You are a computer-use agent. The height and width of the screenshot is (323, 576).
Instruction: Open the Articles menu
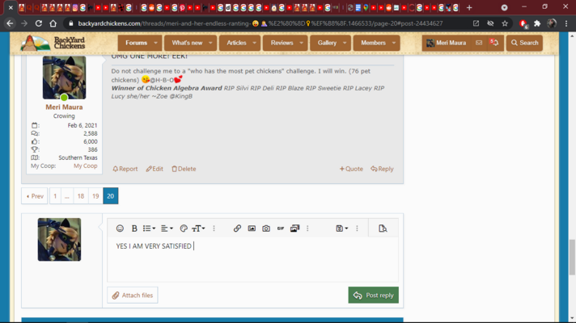coord(236,43)
